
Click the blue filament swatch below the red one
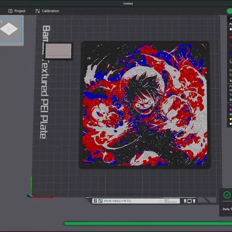(x=231, y=53)
